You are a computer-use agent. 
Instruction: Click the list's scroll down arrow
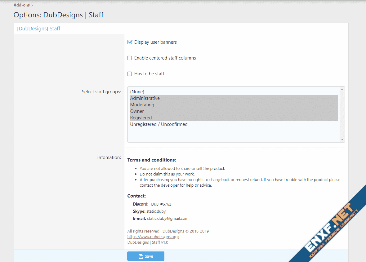coord(342,140)
